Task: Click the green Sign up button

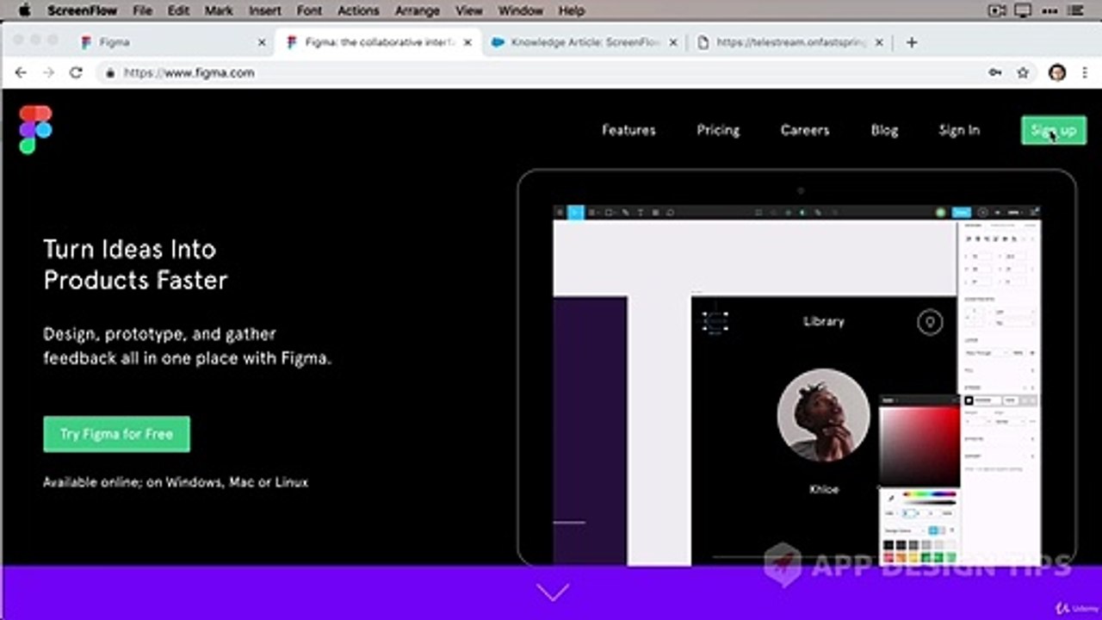Action: pos(1054,130)
